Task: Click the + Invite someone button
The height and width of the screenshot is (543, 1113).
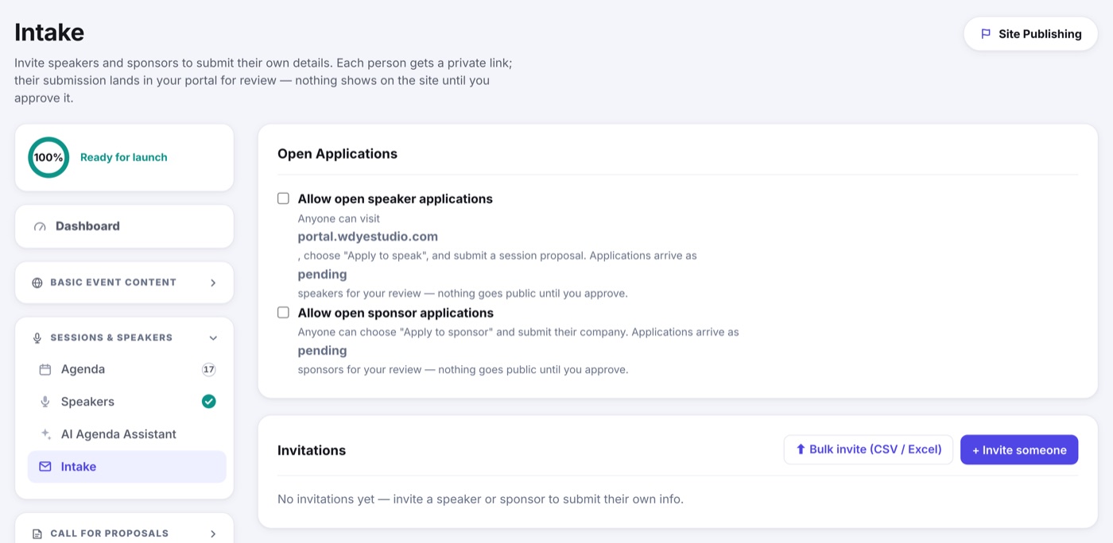Action: coord(1019,450)
